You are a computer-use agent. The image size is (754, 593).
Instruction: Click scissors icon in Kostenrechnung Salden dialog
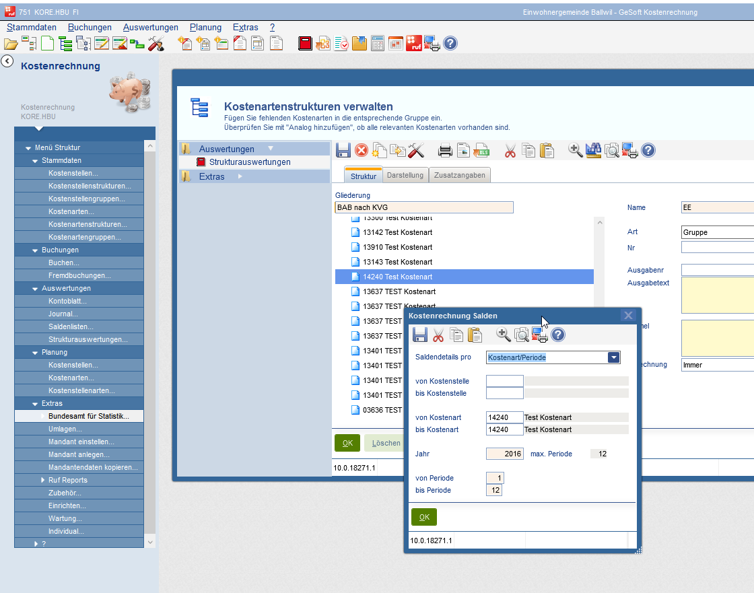[x=438, y=335]
